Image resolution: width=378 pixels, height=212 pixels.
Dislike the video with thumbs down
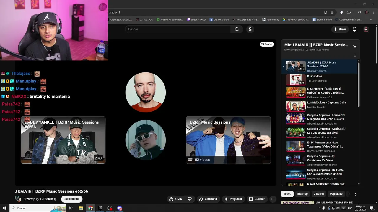point(190,199)
